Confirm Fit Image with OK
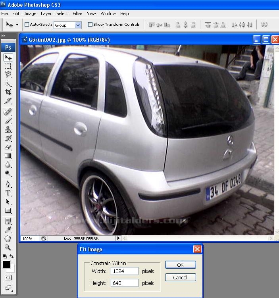 [180, 265]
